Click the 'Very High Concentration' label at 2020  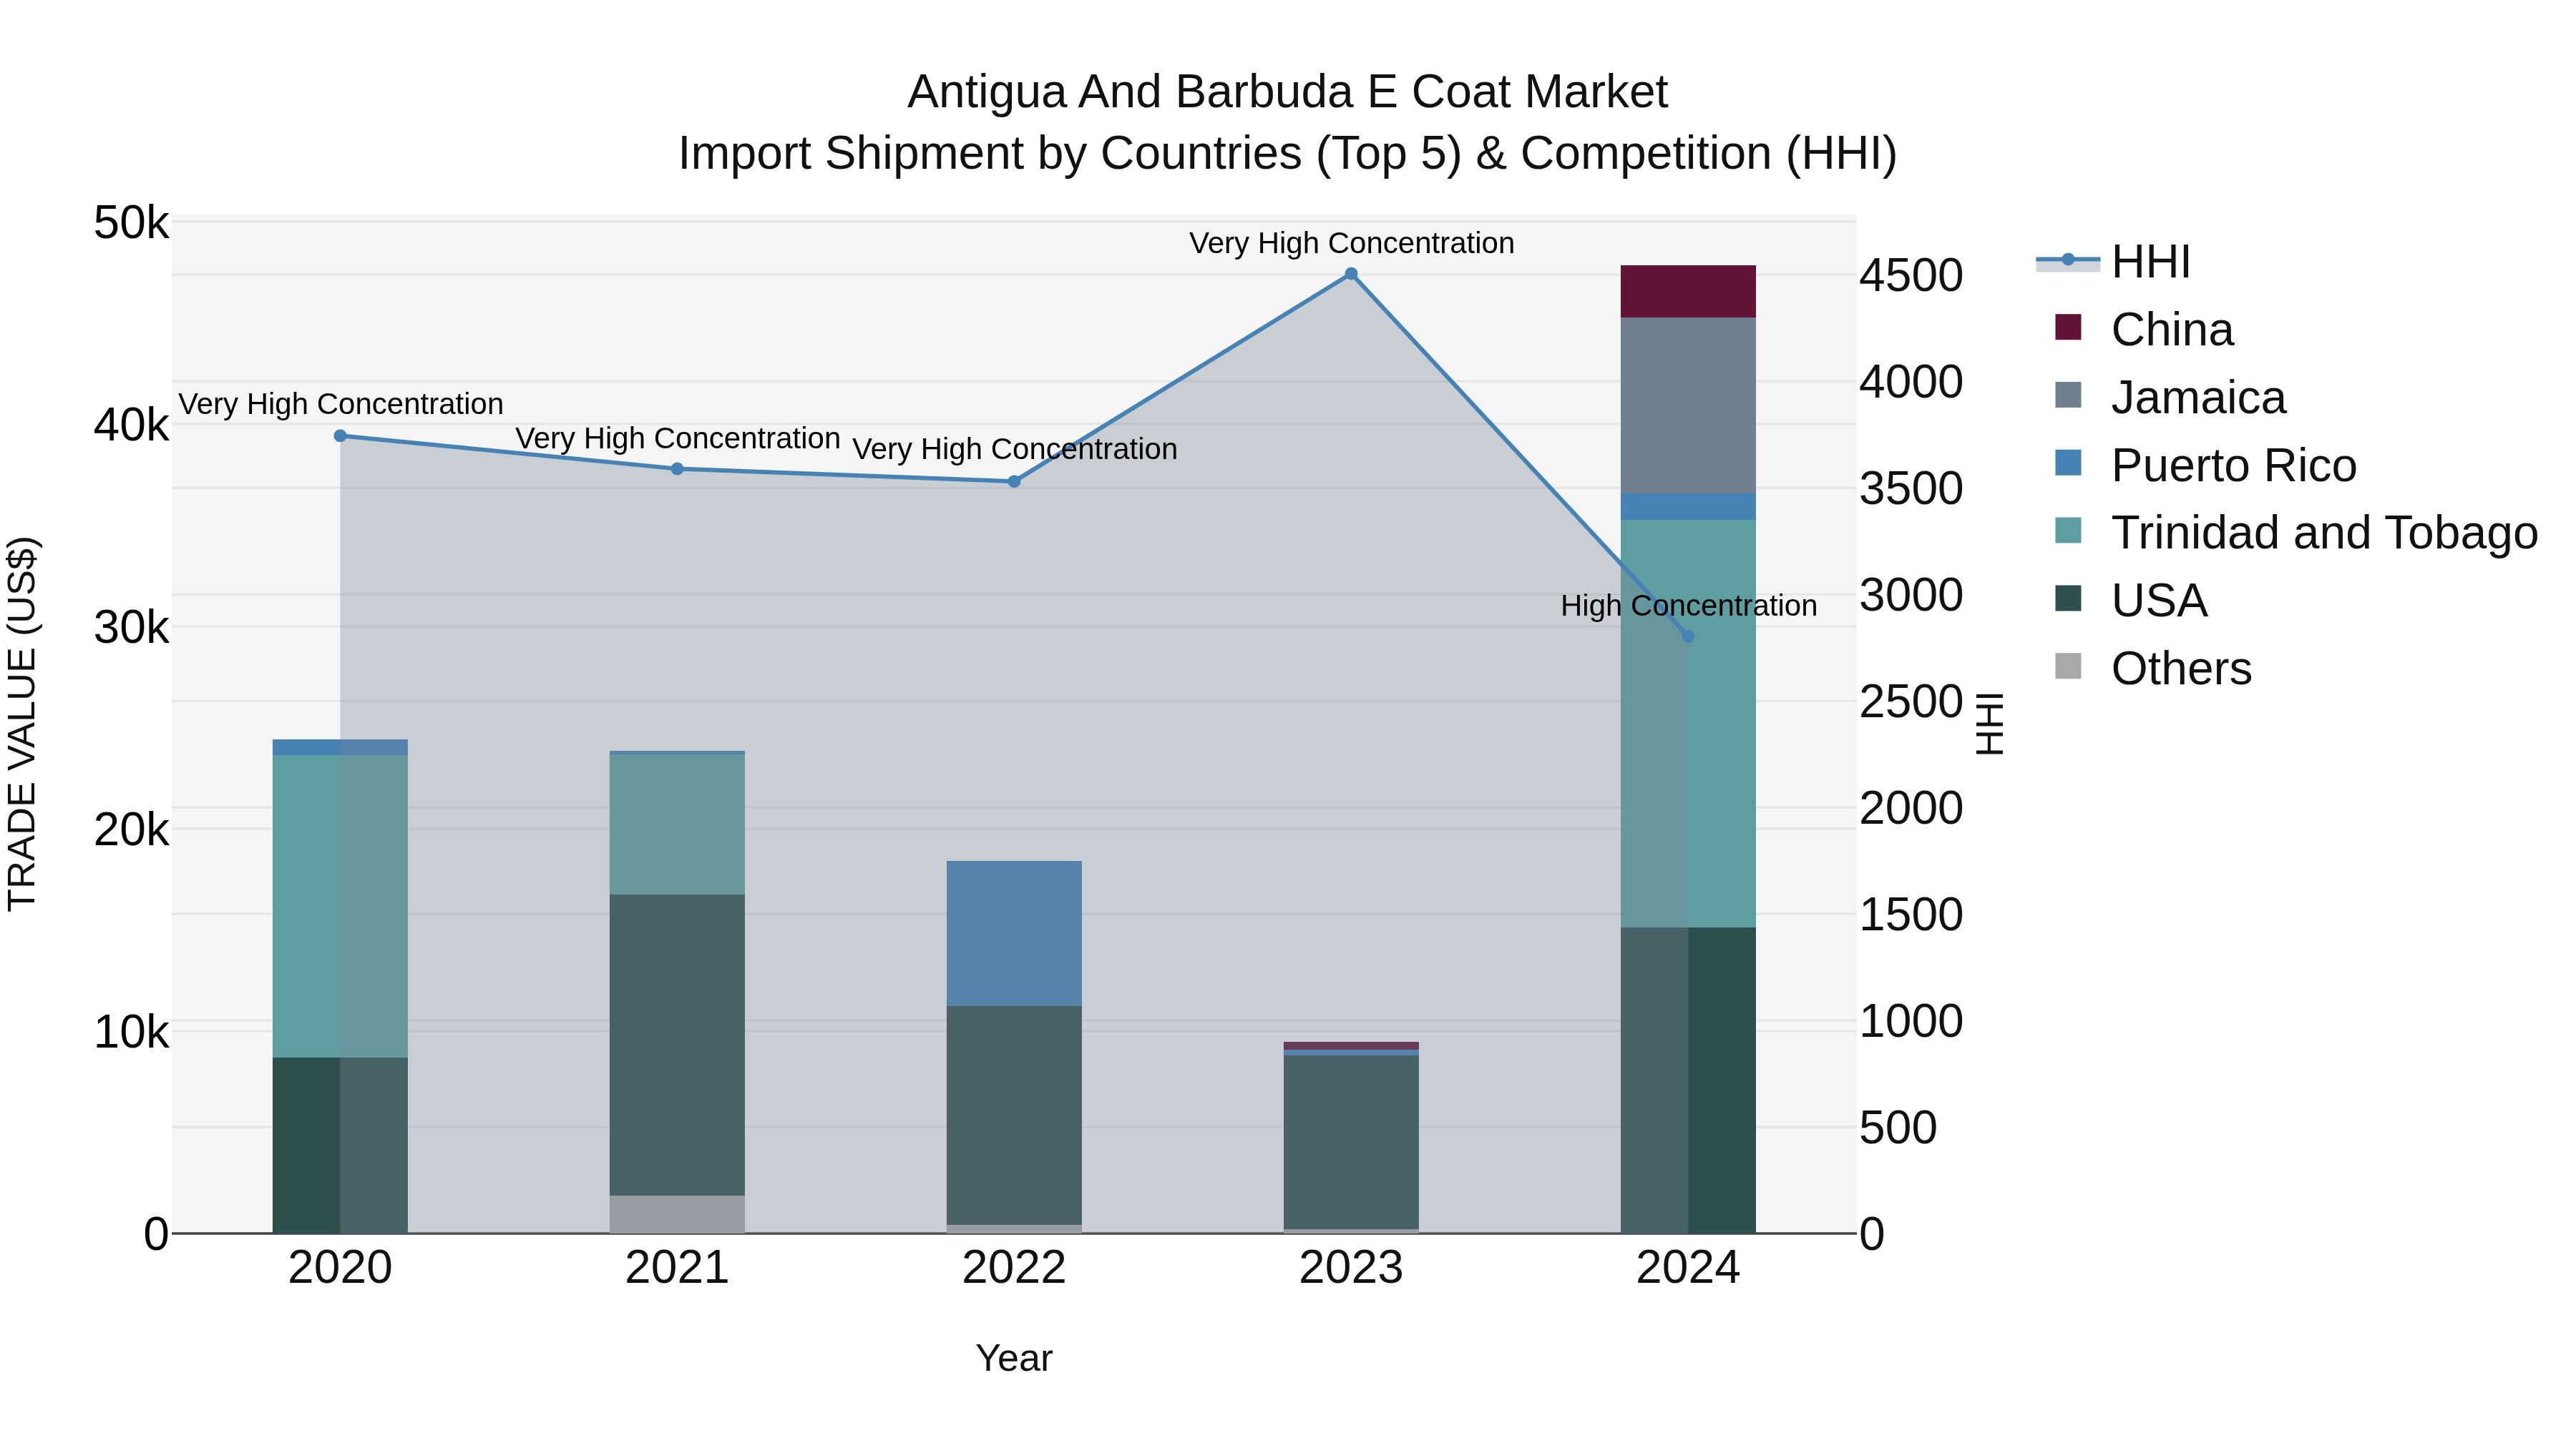click(x=341, y=404)
